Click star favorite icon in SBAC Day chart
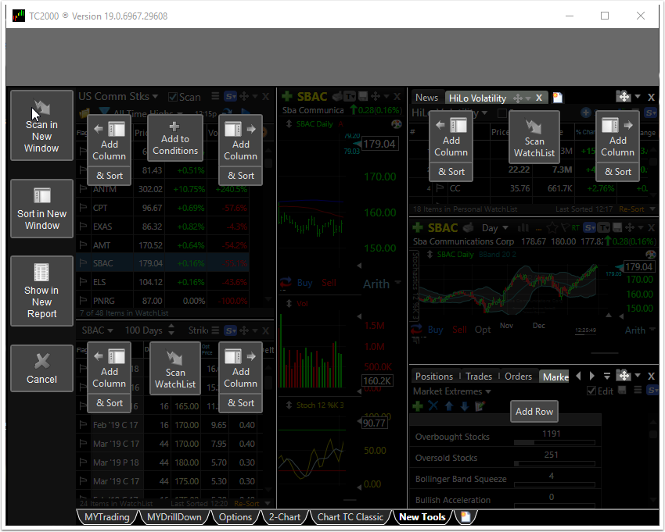The width and height of the screenshot is (665, 532). coord(552,228)
